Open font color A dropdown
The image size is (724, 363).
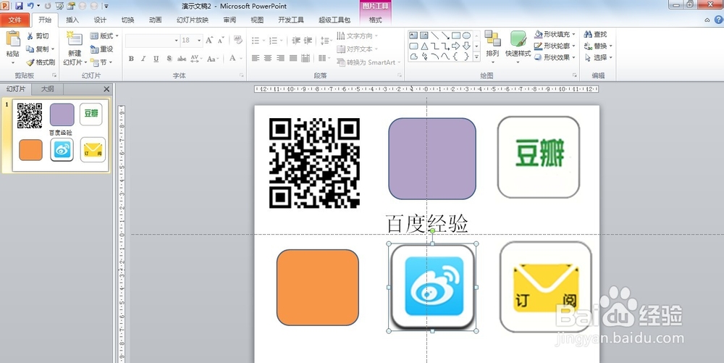point(240,59)
